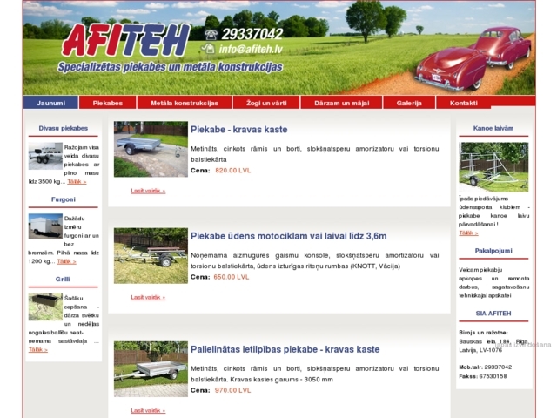
Task: Open the Kanoe laivām sidebar heading
Action: (x=493, y=128)
